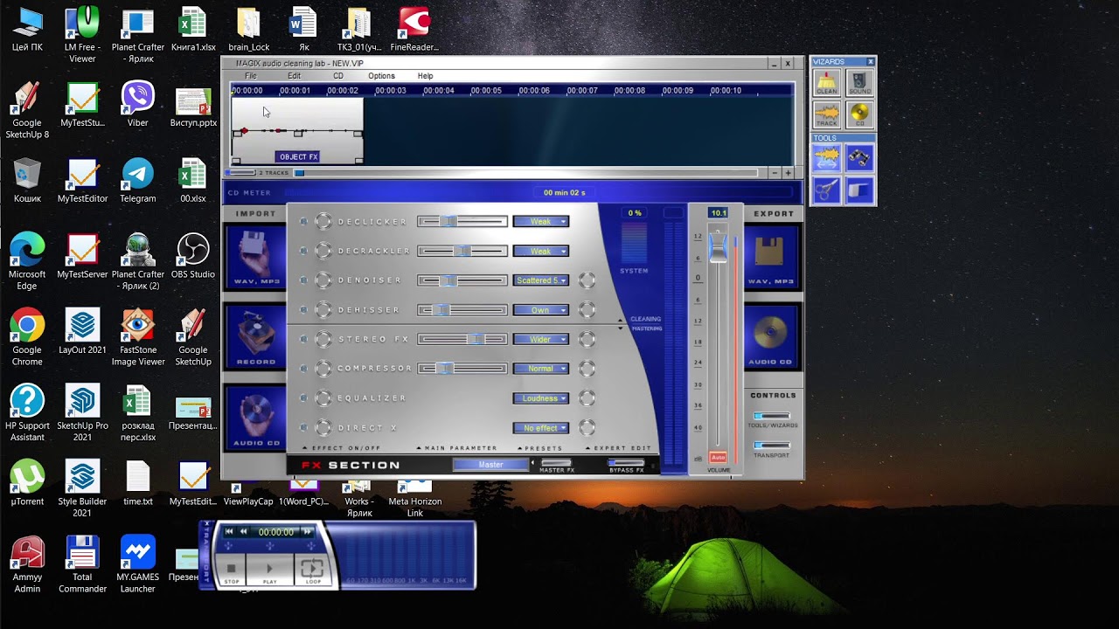The height and width of the screenshot is (629, 1119).
Task: Import a WAV, MP3 file
Action: (x=255, y=258)
